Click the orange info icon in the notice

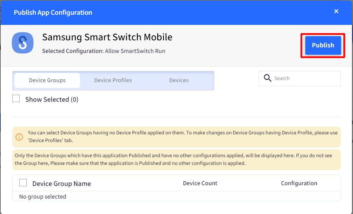click(20, 136)
